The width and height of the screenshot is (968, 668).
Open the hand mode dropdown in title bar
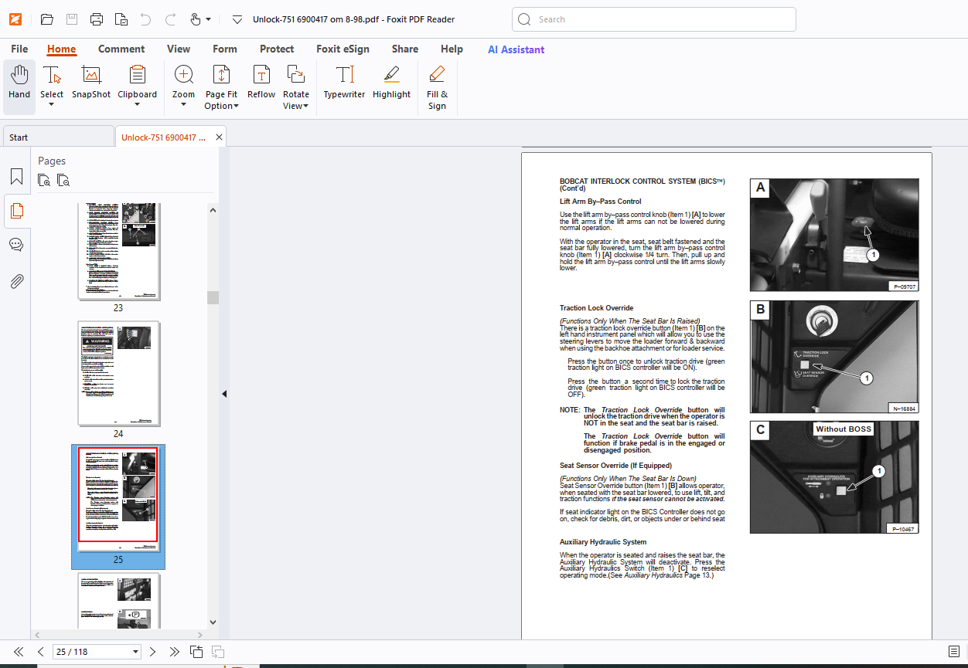pyautogui.click(x=209, y=19)
